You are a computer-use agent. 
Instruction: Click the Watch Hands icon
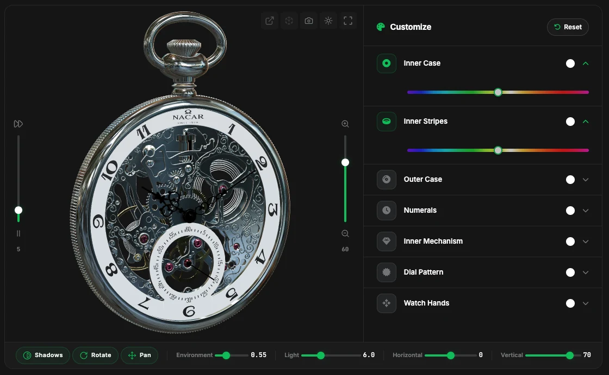pyautogui.click(x=387, y=303)
